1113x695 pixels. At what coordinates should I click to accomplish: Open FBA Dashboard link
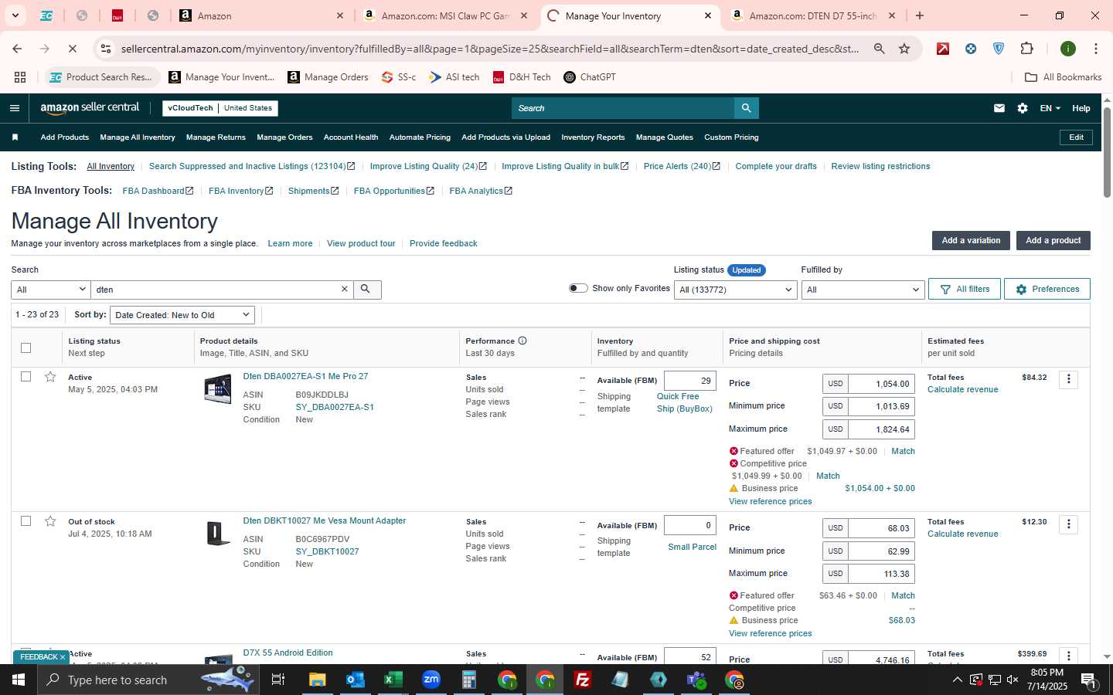click(x=158, y=191)
